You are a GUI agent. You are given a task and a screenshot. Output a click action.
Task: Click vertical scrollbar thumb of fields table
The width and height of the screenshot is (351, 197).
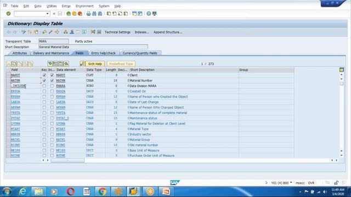click(x=342, y=84)
